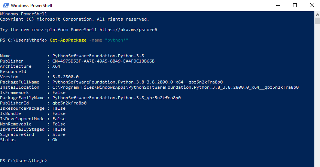320x167 pixels.
Task: Click the https://aka.ms/pscore6 URL text
Action: [x=128, y=30]
